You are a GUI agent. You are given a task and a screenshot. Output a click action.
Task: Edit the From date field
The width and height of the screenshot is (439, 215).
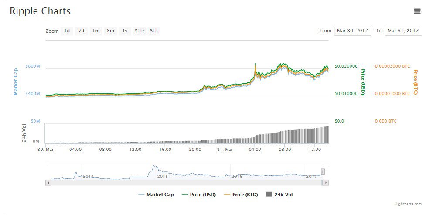[352, 31]
